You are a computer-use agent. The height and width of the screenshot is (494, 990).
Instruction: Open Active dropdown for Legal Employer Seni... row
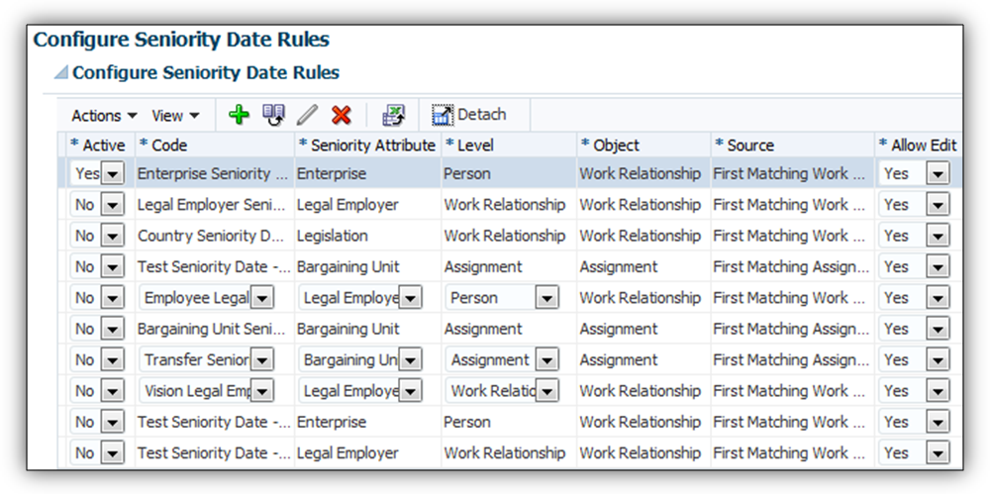(113, 205)
